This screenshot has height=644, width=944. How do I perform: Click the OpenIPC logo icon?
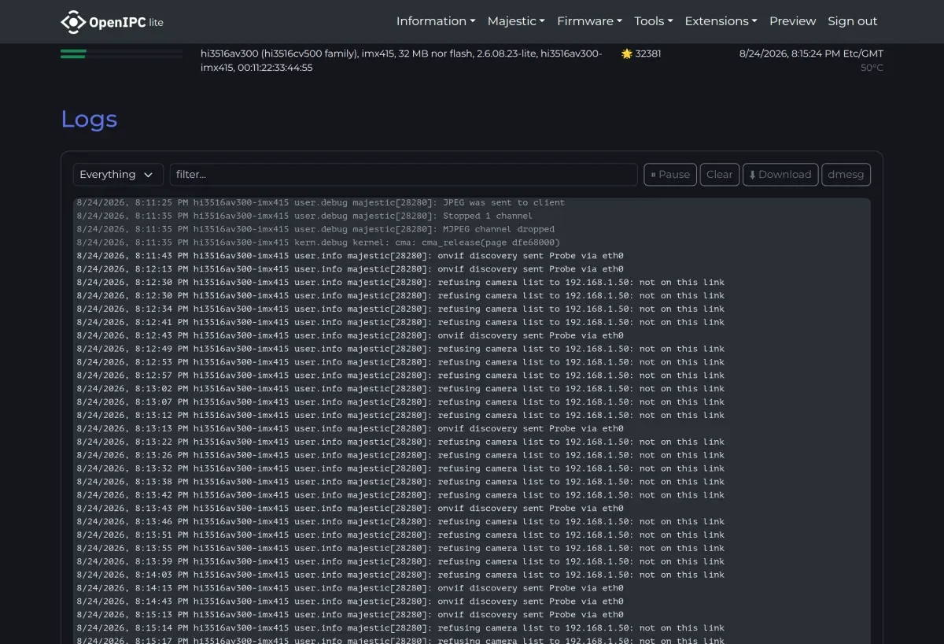[73, 21]
